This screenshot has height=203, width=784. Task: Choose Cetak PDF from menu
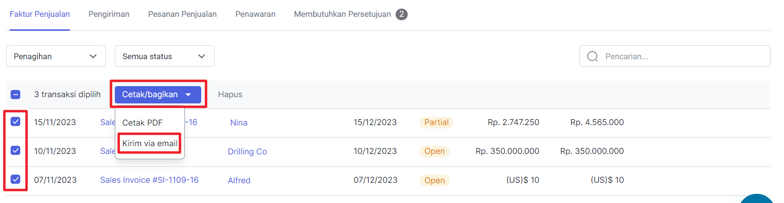tap(142, 123)
